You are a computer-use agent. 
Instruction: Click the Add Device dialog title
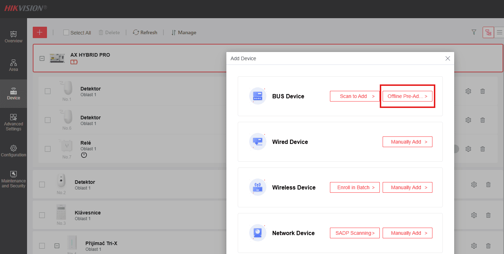tap(243, 58)
